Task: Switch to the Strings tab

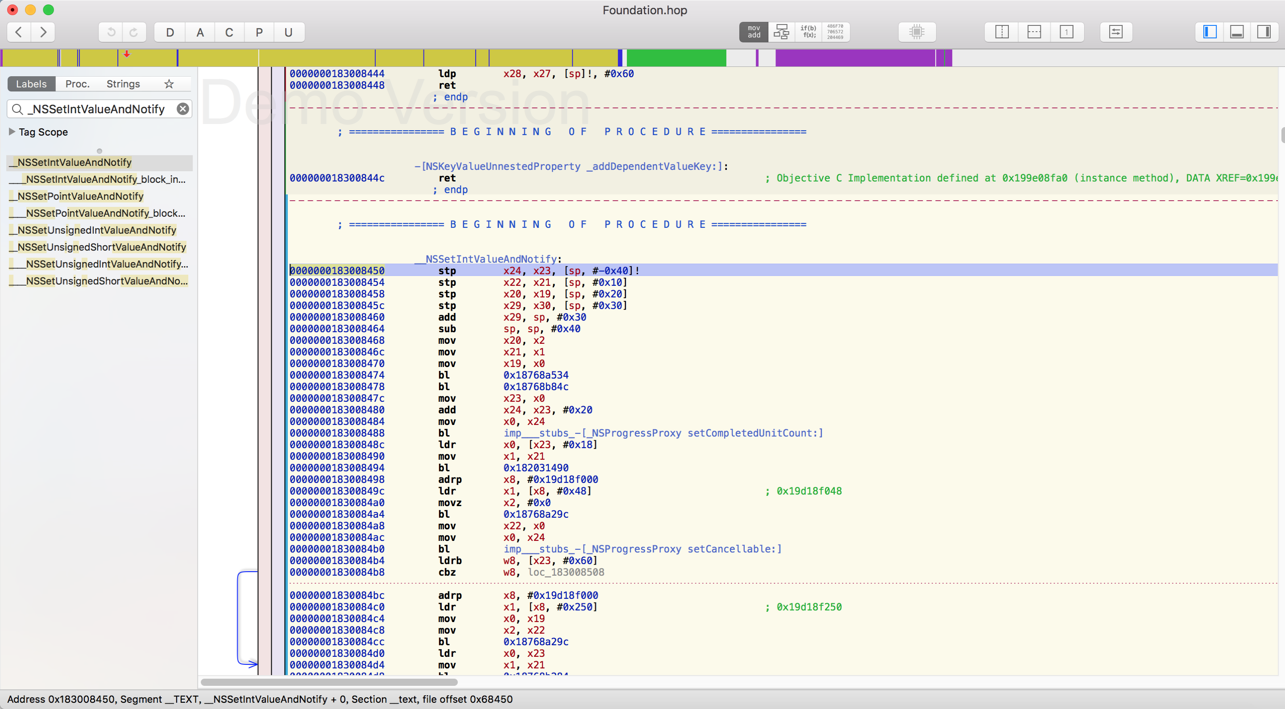Action: click(123, 84)
